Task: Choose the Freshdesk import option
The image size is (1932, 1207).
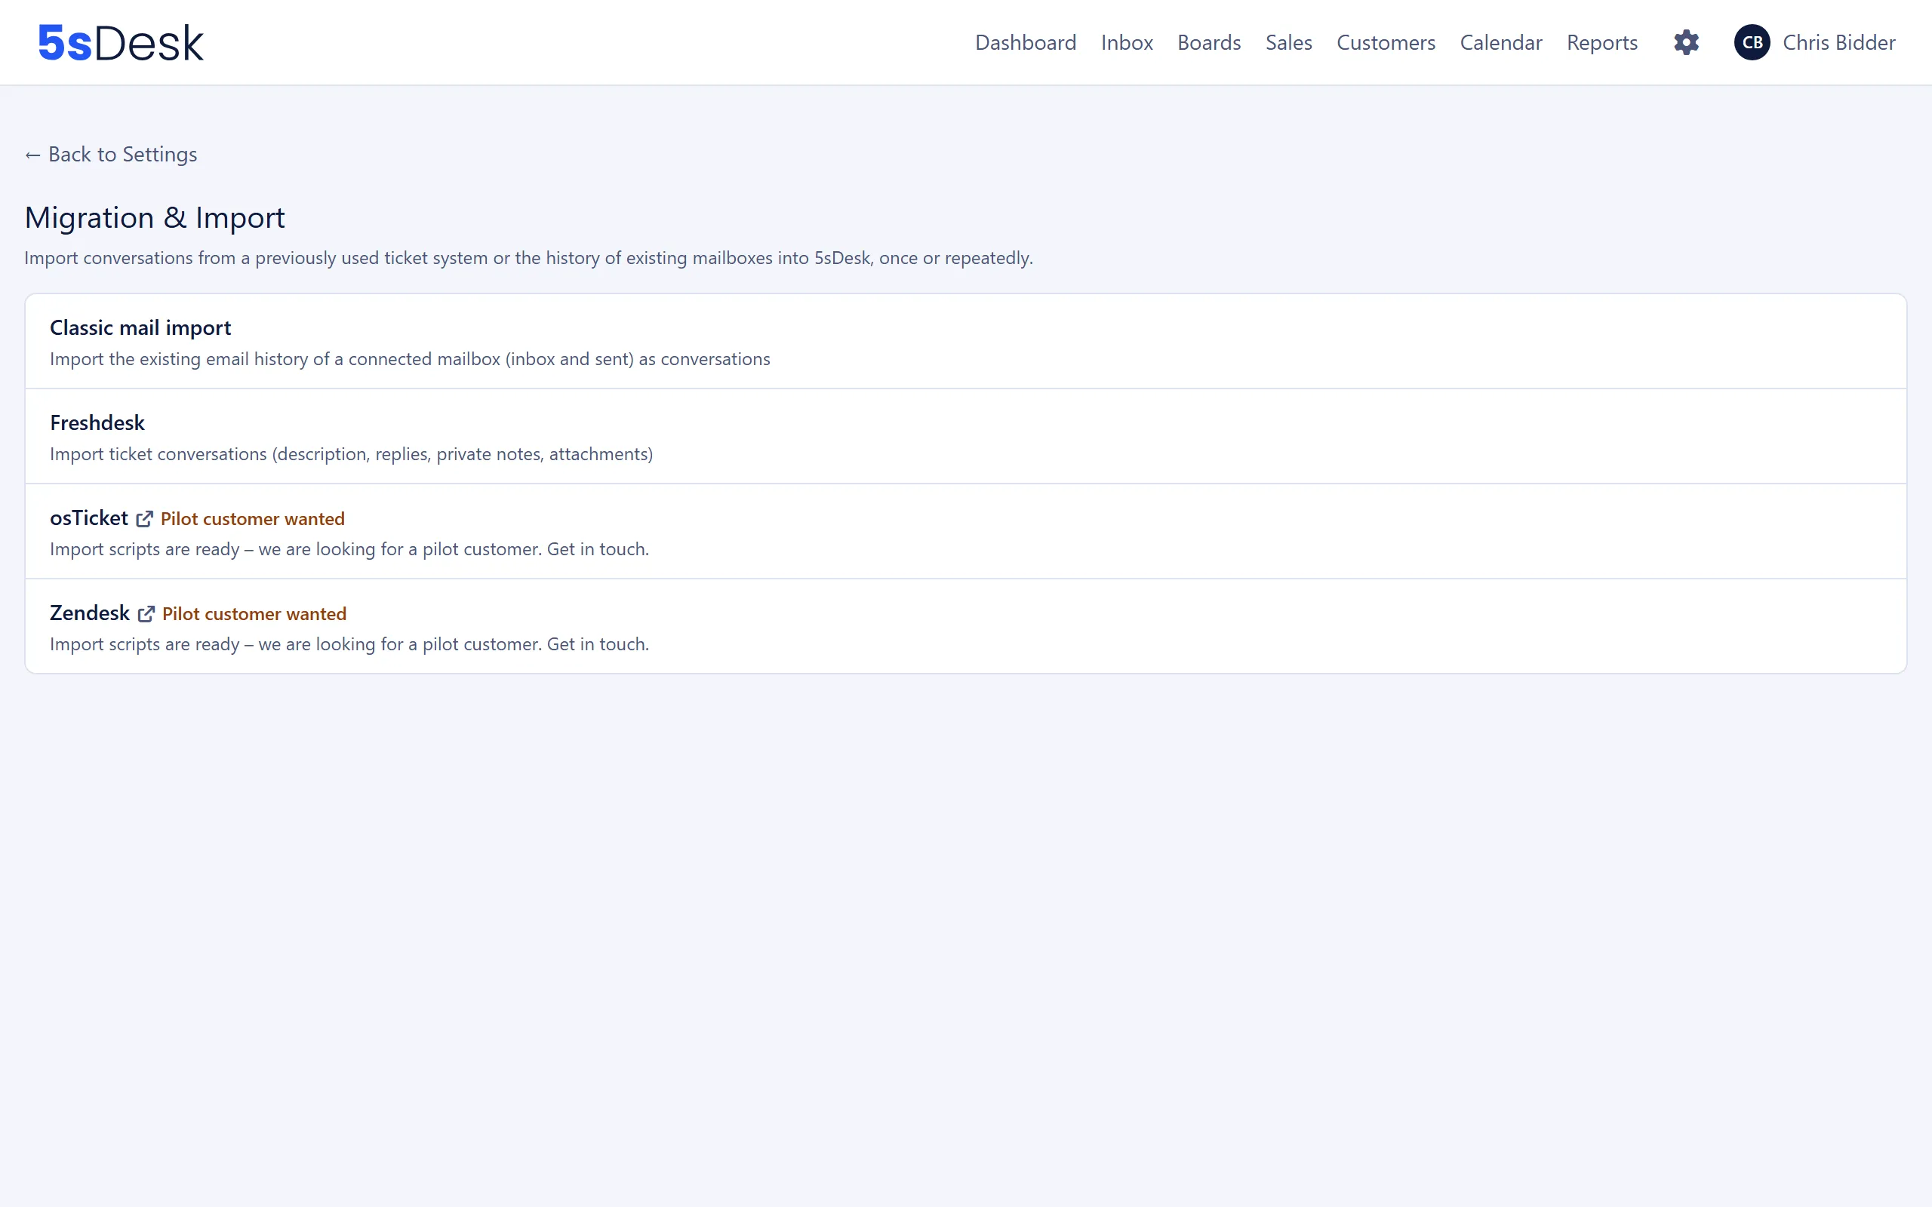Action: point(965,437)
